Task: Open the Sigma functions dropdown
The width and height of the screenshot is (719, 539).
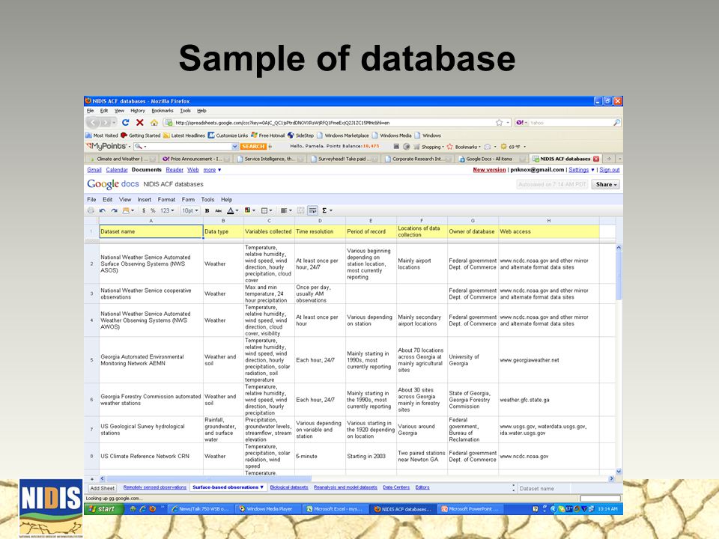Action: [x=327, y=210]
